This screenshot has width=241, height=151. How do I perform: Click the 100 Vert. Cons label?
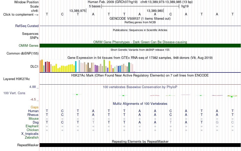coord(14,93)
